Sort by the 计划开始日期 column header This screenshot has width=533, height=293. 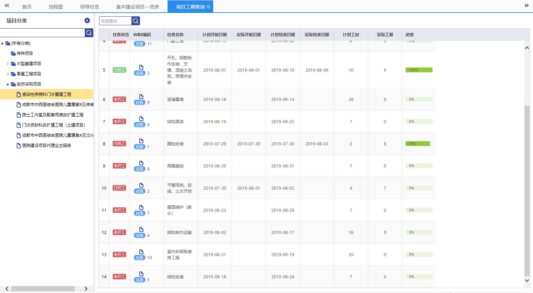click(215, 35)
